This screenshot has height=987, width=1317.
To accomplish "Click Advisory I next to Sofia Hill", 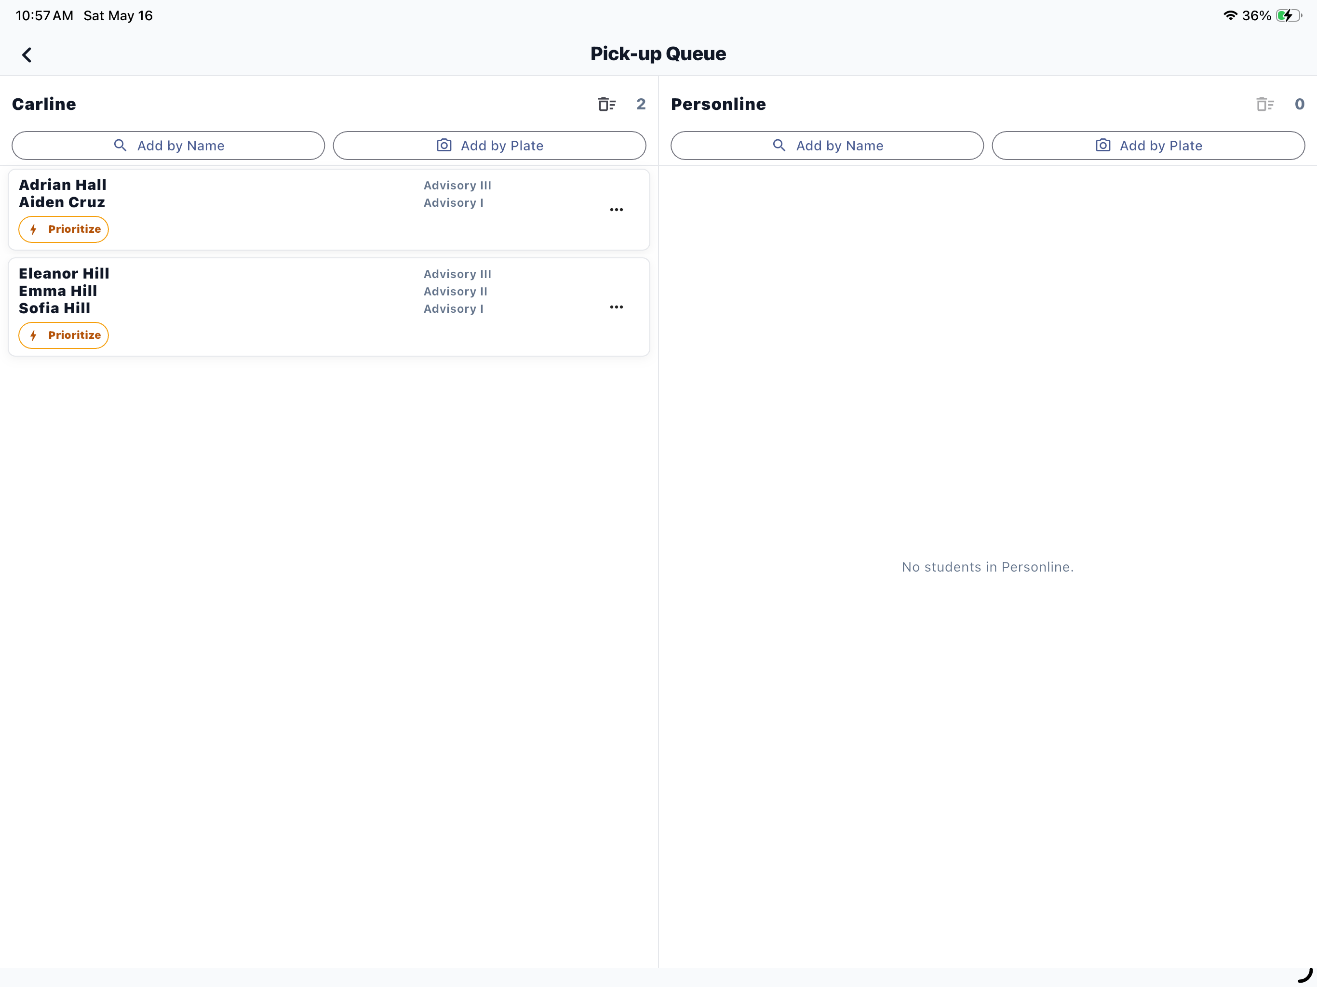I will tap(454, 308).
